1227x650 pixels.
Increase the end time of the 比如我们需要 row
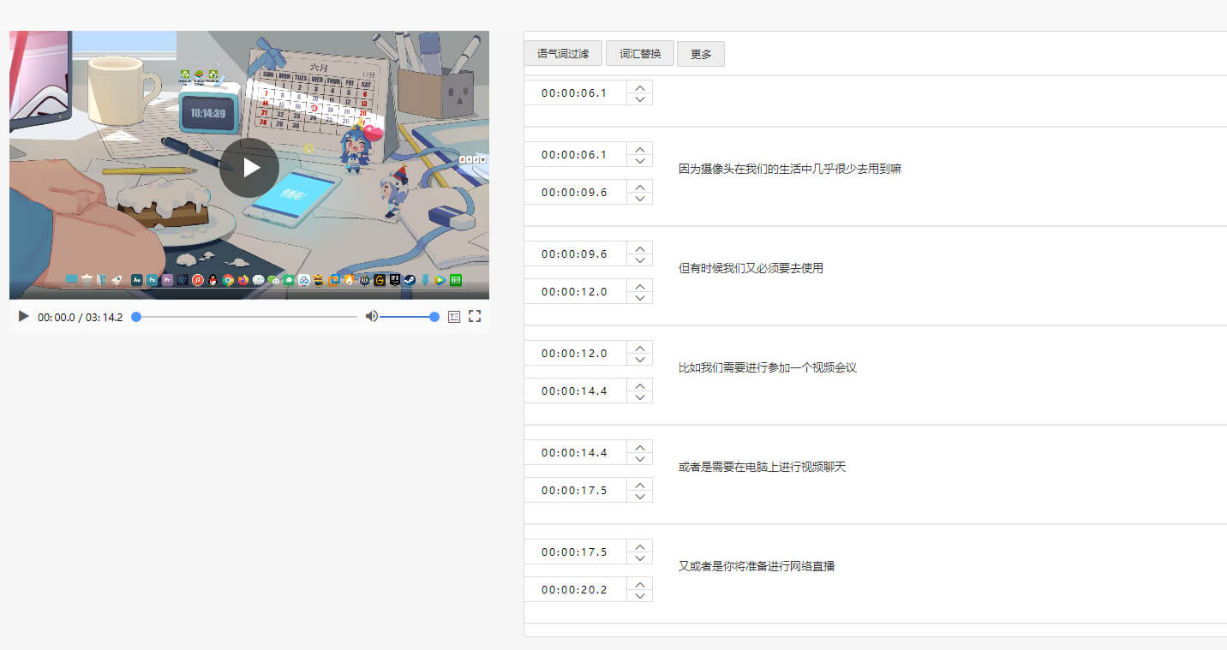pyautogui.click(x=640, y=385)
